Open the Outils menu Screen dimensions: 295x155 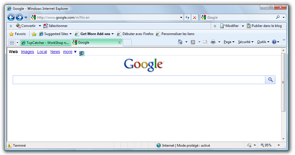pos(263,42)
